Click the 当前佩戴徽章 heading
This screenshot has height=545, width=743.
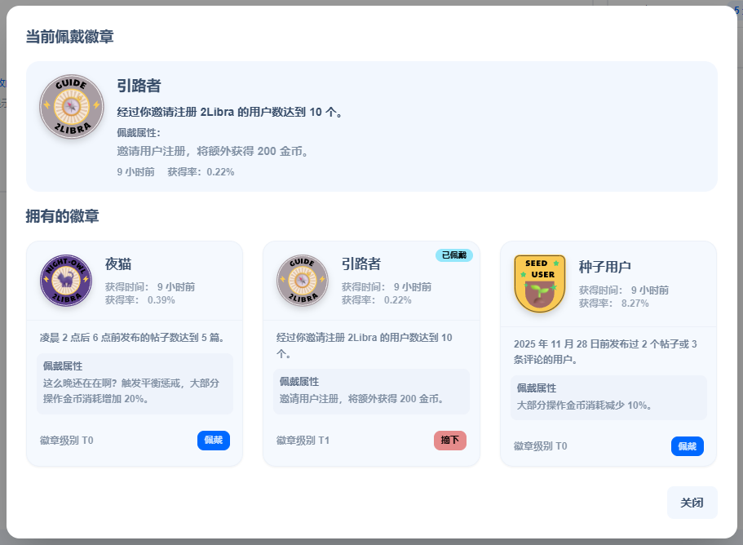(69, 37)
